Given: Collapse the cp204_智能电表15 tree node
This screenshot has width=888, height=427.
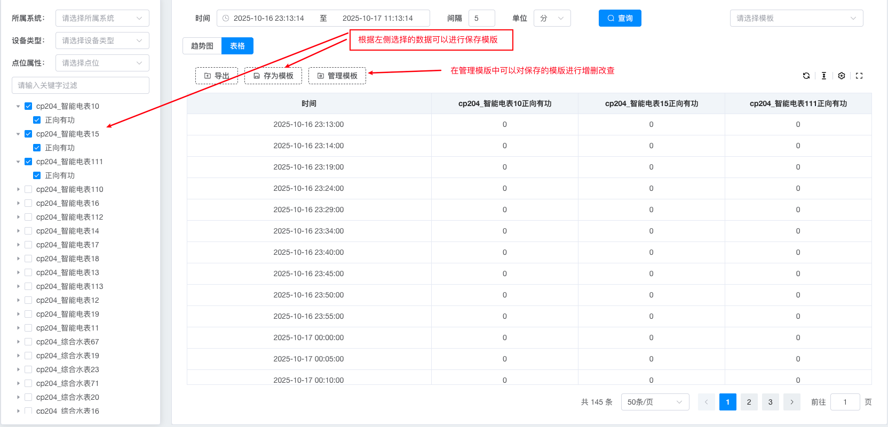Looking at the screenshot, I should (18, 134).
